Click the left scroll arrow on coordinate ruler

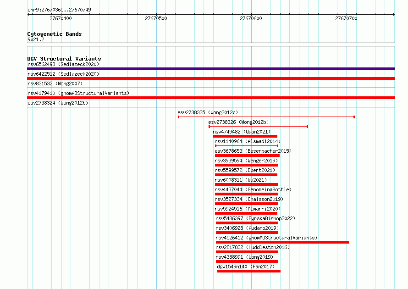pos(29,15)
